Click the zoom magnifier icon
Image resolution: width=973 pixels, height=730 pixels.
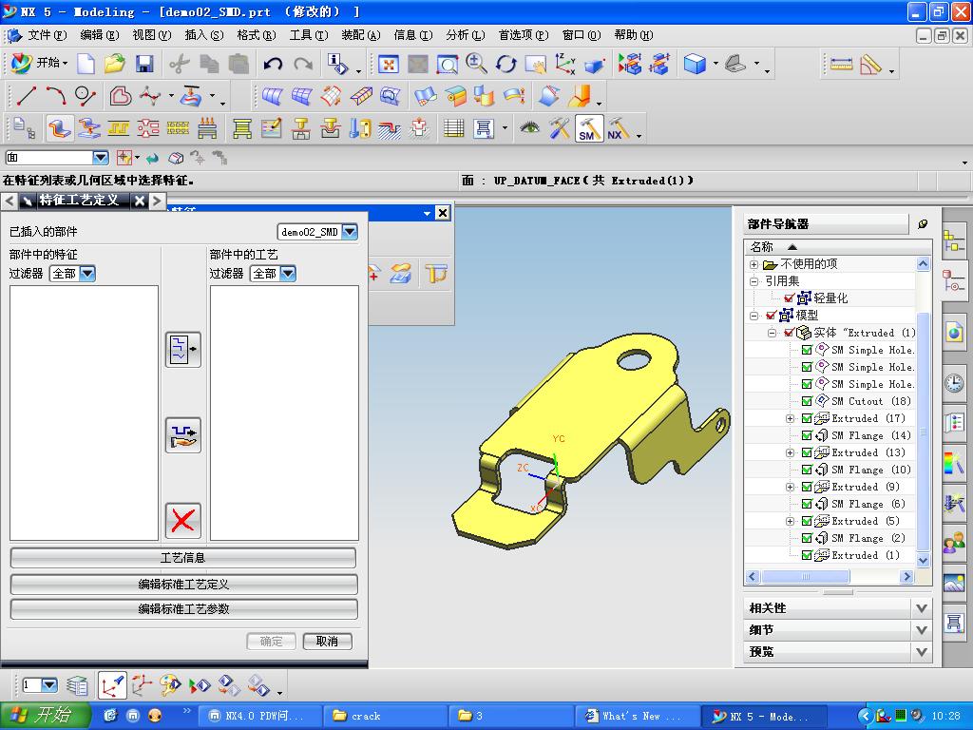tap(476, 64)
